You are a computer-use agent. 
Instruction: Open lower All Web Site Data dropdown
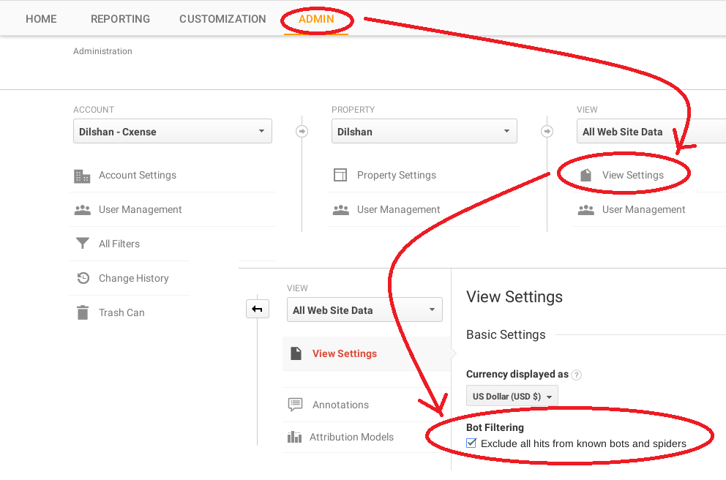pos(365,310)
